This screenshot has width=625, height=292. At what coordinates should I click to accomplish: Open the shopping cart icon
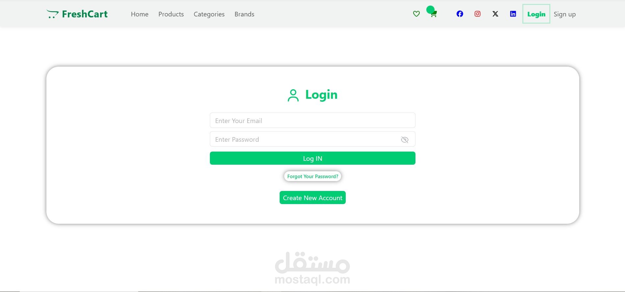(x=434, y=14)
